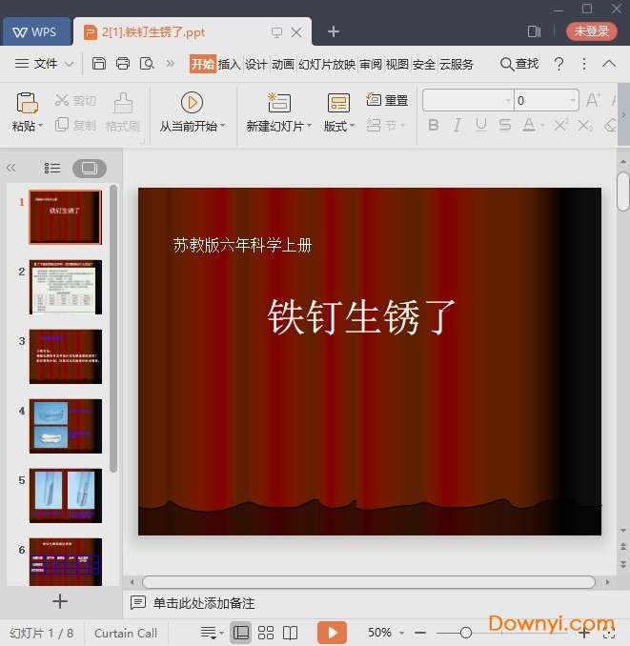Select slide 2 thumbnail
The height and width of the screenshot is (646, 630).
click(66, 287)
